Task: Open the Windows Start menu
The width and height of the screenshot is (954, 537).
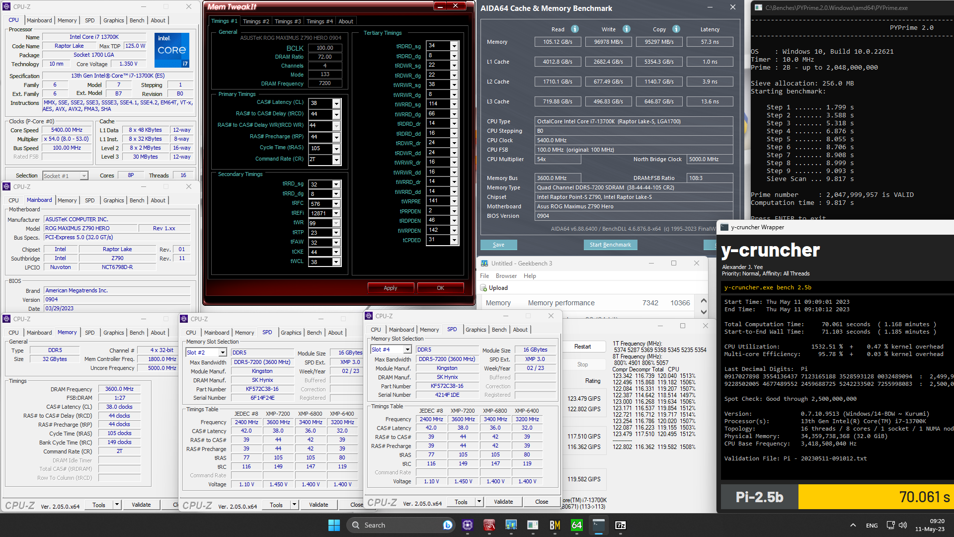Action: click(x=334, y=525)
